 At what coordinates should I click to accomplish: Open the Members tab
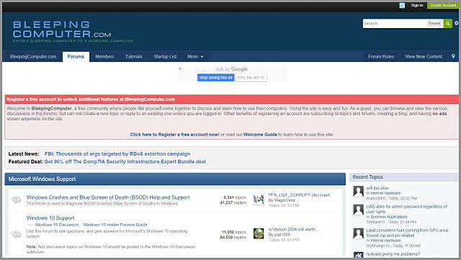(104, 56)
